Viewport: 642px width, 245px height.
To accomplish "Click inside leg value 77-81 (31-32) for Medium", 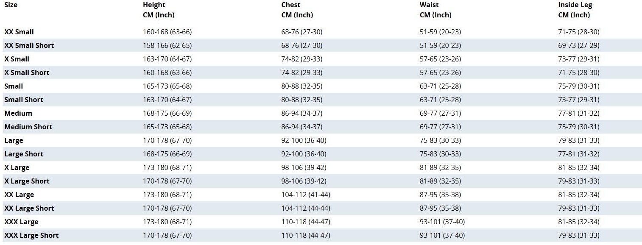I will tap(579, 113).
